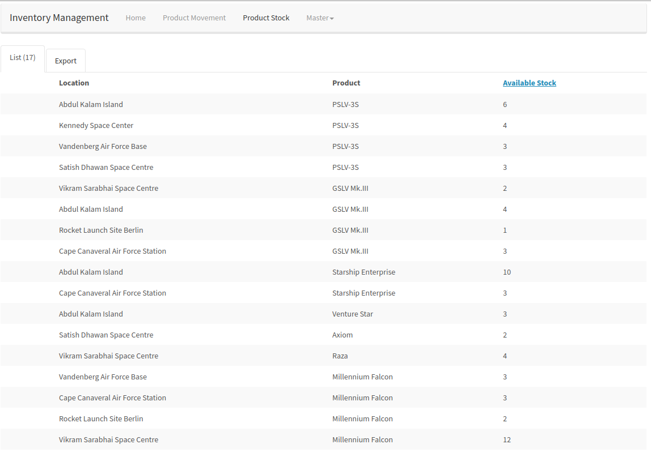Click Vikram Sarabhai Space Centre in GSLV Mk.III row

tap(108, 188)
